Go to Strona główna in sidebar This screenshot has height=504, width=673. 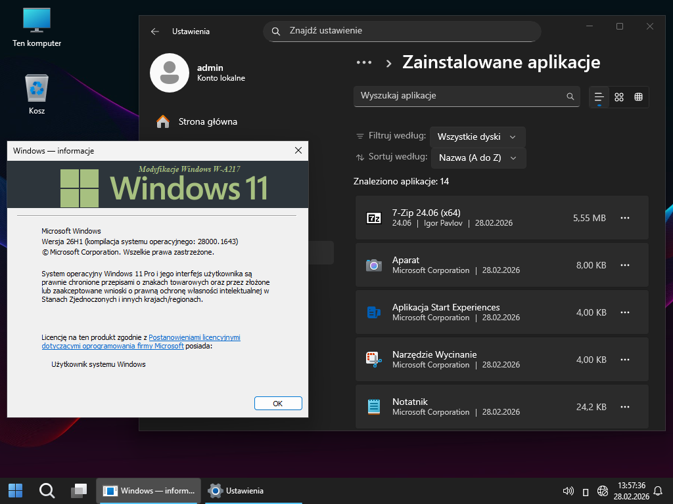207,121
